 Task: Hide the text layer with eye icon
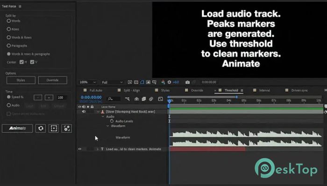coord(80,149)
